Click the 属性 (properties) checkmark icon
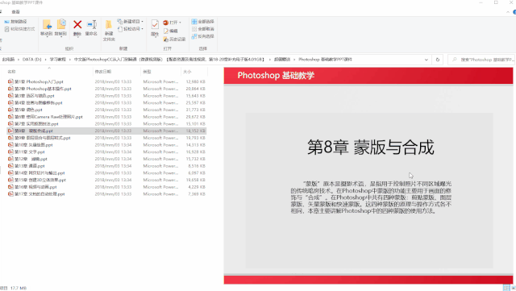 [155, 25]
